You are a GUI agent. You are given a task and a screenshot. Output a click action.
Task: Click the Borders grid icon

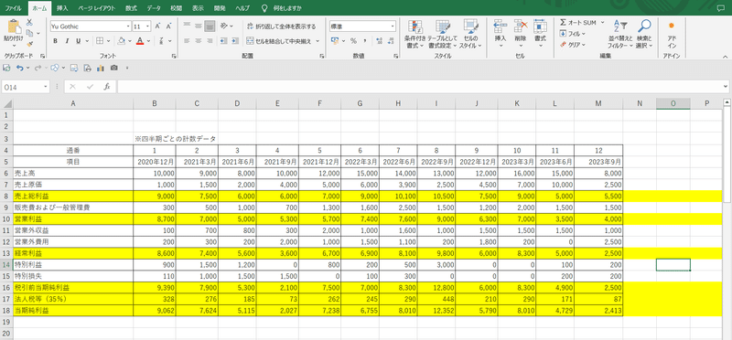[x=100, y=41]
